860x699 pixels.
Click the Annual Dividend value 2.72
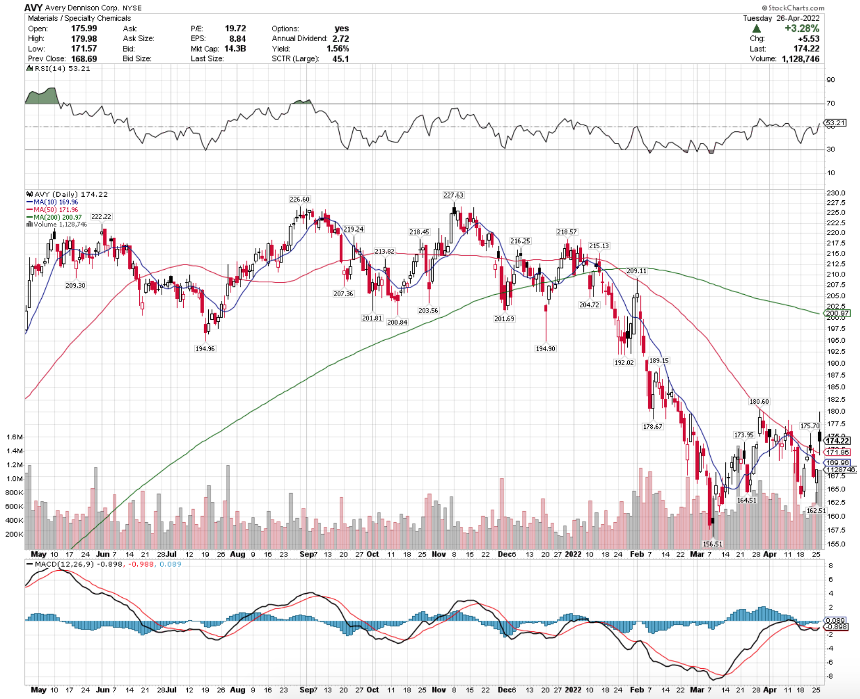pyautogui.click(x=341, y=39)
